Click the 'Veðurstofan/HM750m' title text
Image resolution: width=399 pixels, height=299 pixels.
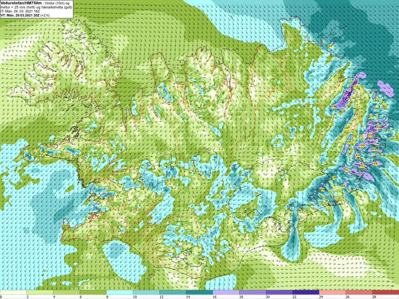(x=21, y=3)
